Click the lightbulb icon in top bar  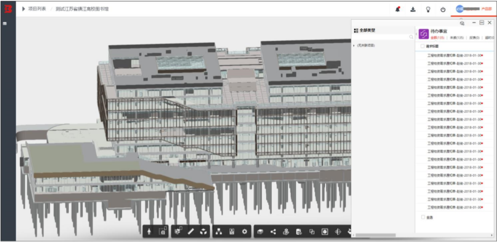pos(428,9)
